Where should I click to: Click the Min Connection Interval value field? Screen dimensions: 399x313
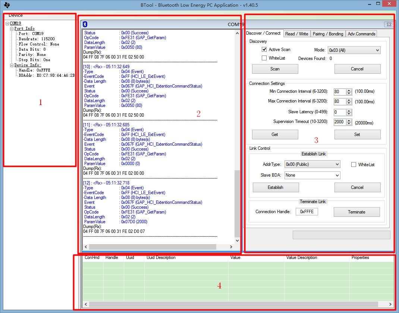(340, 92)
